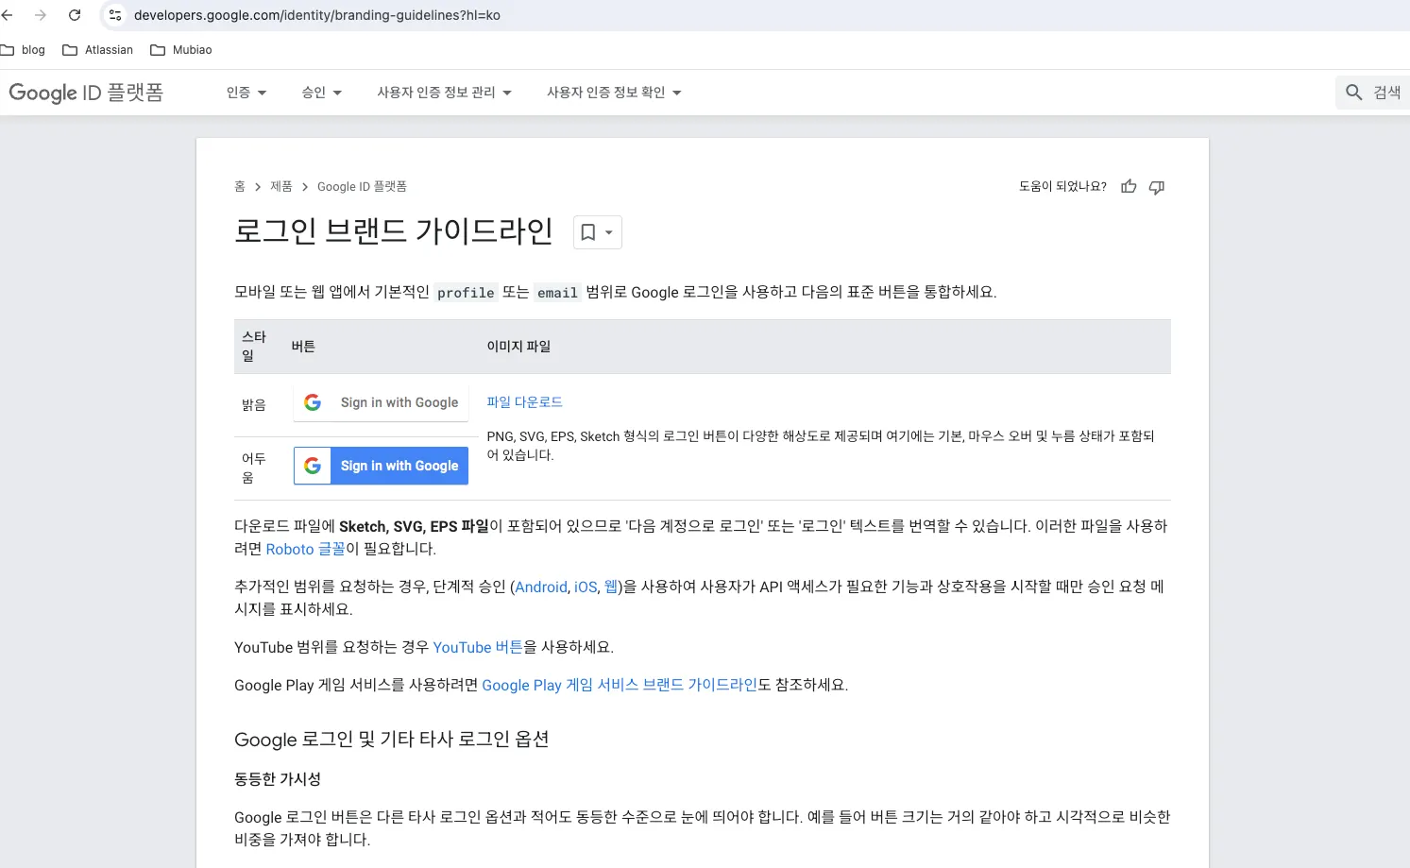Click the 밝음 style row label
Screen dimensions: 1410x868
tap(254, 404)
